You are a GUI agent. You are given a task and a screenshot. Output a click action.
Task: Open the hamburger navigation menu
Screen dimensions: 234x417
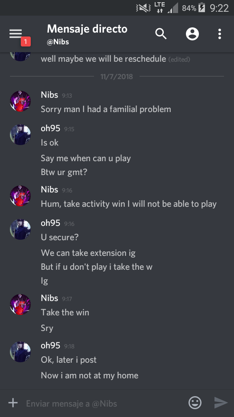pos(16,34)
